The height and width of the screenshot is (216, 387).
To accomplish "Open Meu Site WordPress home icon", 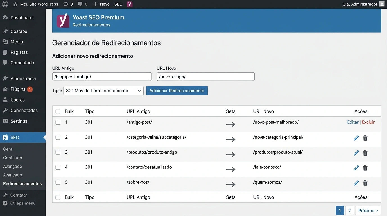I will [15, 4].
